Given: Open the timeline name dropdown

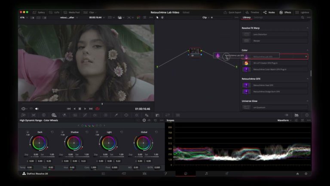Looking at the screenshot, I should pos(69,18).
